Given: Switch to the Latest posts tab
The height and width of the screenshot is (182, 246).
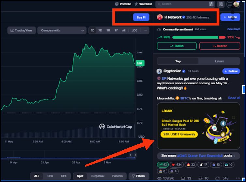Looking at the screenshot, I should (219, 61).
